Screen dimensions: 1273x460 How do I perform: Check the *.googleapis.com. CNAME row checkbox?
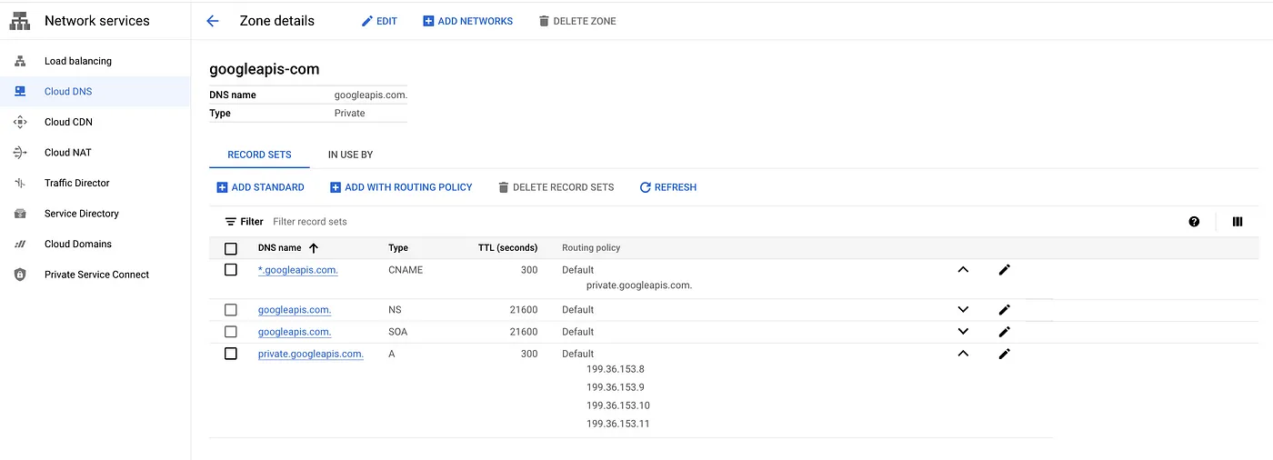(x=231, y=270)
